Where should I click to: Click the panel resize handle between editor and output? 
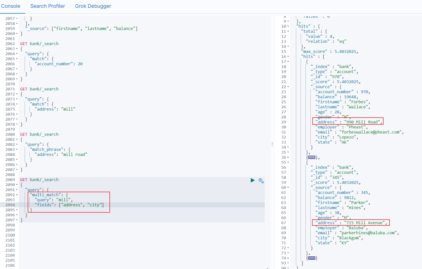pyautogui.click(x=272, y=144)
